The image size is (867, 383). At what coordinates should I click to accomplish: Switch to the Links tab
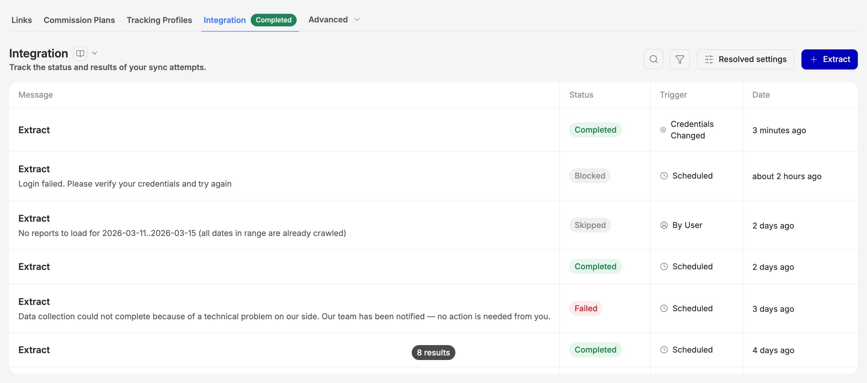click(22, 20)
